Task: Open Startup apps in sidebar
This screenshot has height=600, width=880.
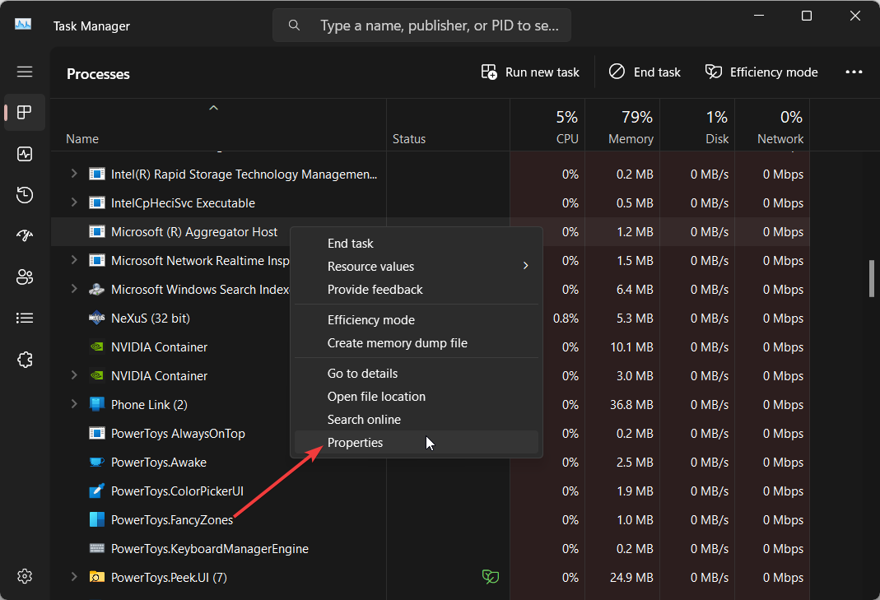Action: tap(25, 235)
